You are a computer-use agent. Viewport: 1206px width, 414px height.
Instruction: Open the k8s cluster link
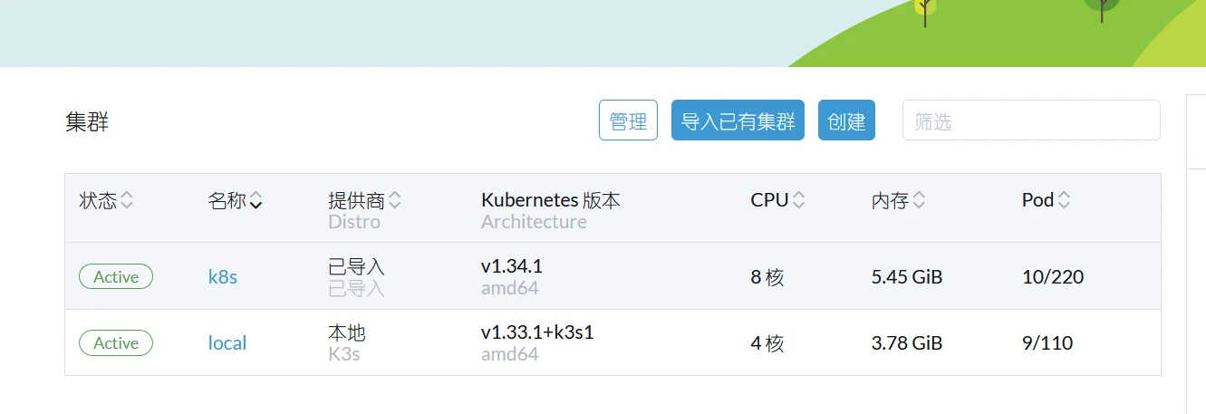223,277
